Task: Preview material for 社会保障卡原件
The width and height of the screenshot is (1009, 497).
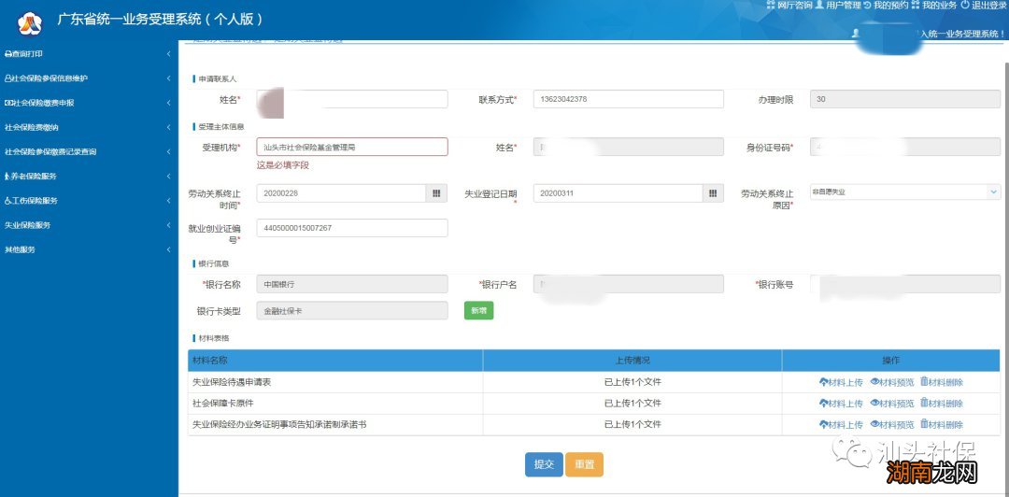Action: tap(892, 404)
